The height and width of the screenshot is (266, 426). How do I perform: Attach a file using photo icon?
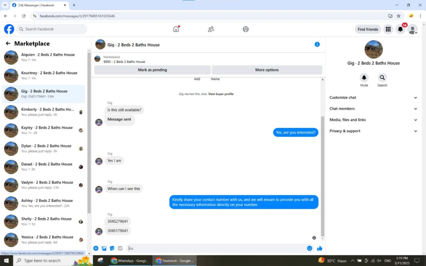[104, 248]
